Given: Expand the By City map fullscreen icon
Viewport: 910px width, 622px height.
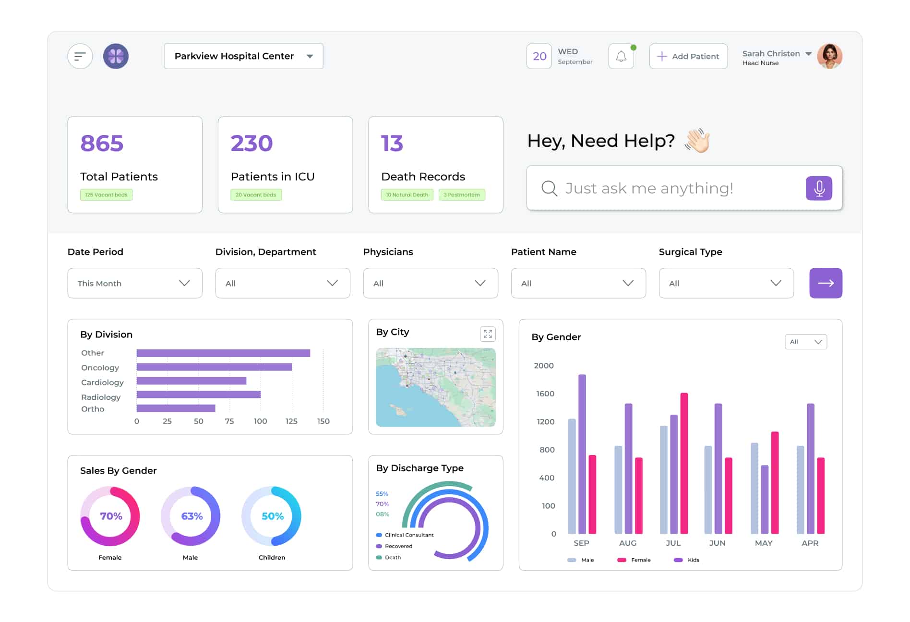Looking at the screenshot, I should (x=488, y=334).
